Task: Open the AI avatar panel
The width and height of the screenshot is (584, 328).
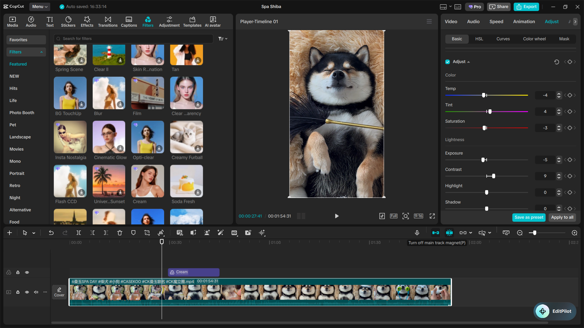Action: tap(212, 21)
